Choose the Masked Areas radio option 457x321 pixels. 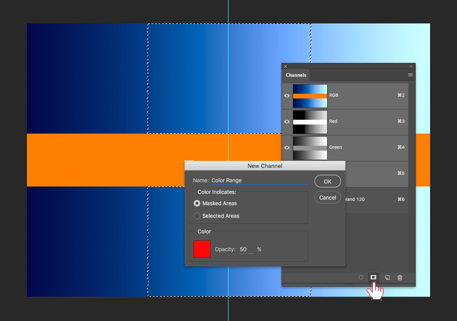[x=197, y=203]
